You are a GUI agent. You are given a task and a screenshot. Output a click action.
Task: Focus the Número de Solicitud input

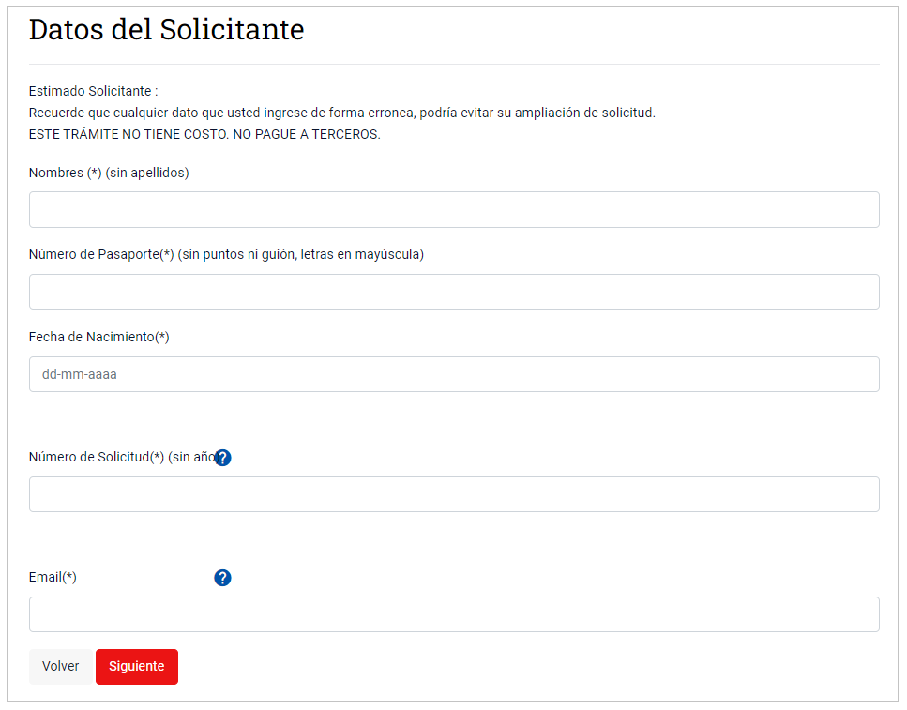454,494
